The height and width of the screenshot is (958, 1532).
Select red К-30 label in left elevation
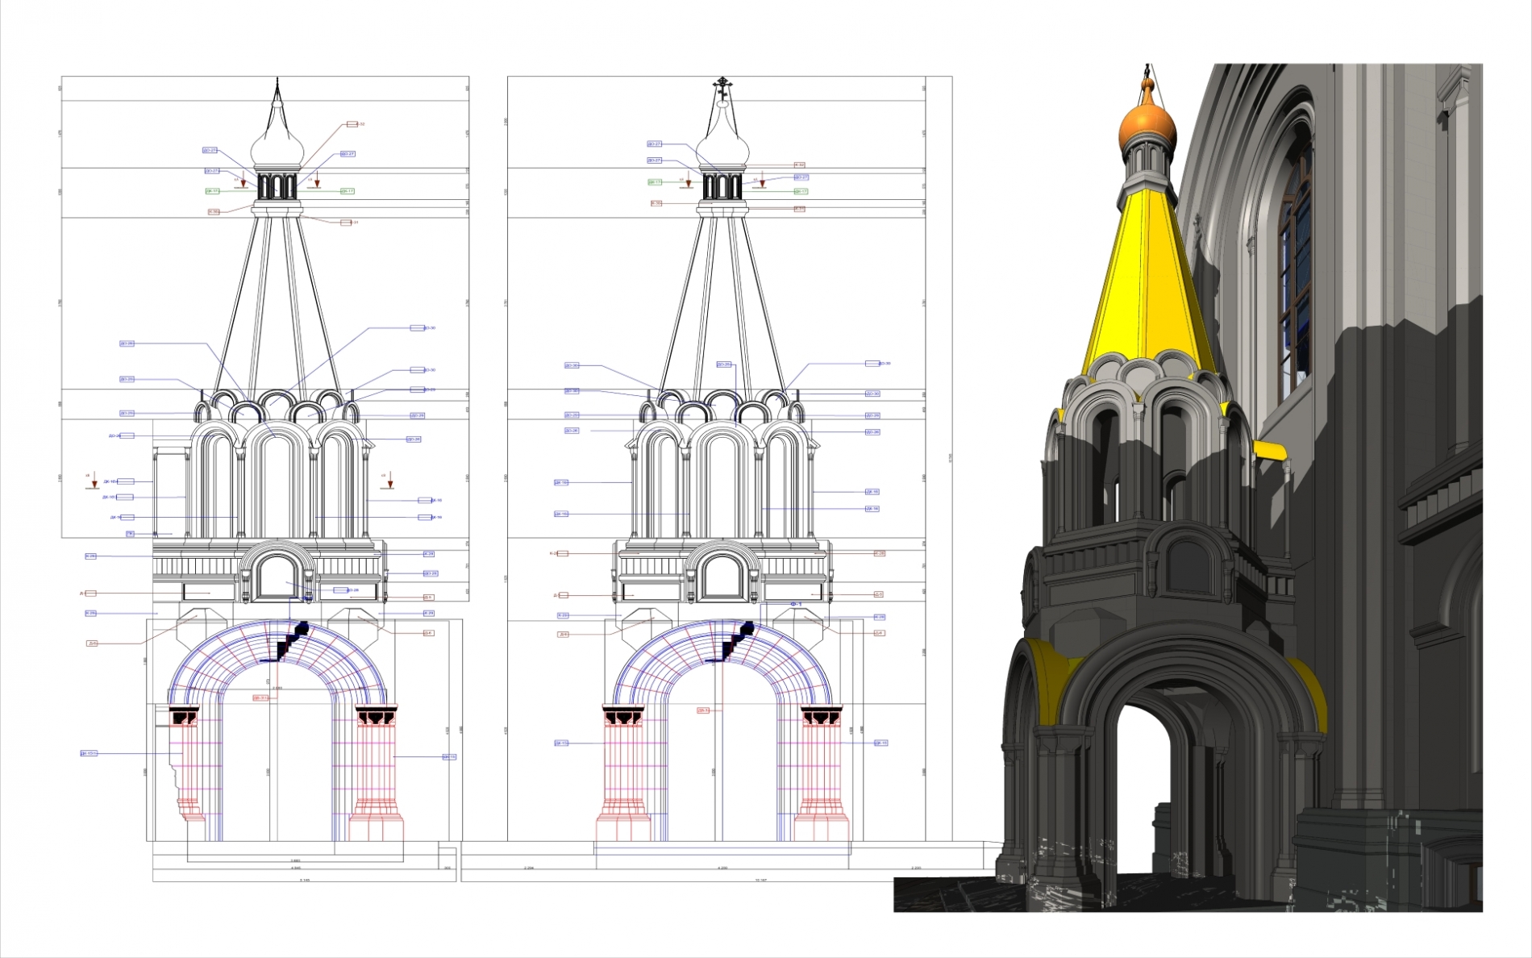pyautogui.click(x=214, y=212)
